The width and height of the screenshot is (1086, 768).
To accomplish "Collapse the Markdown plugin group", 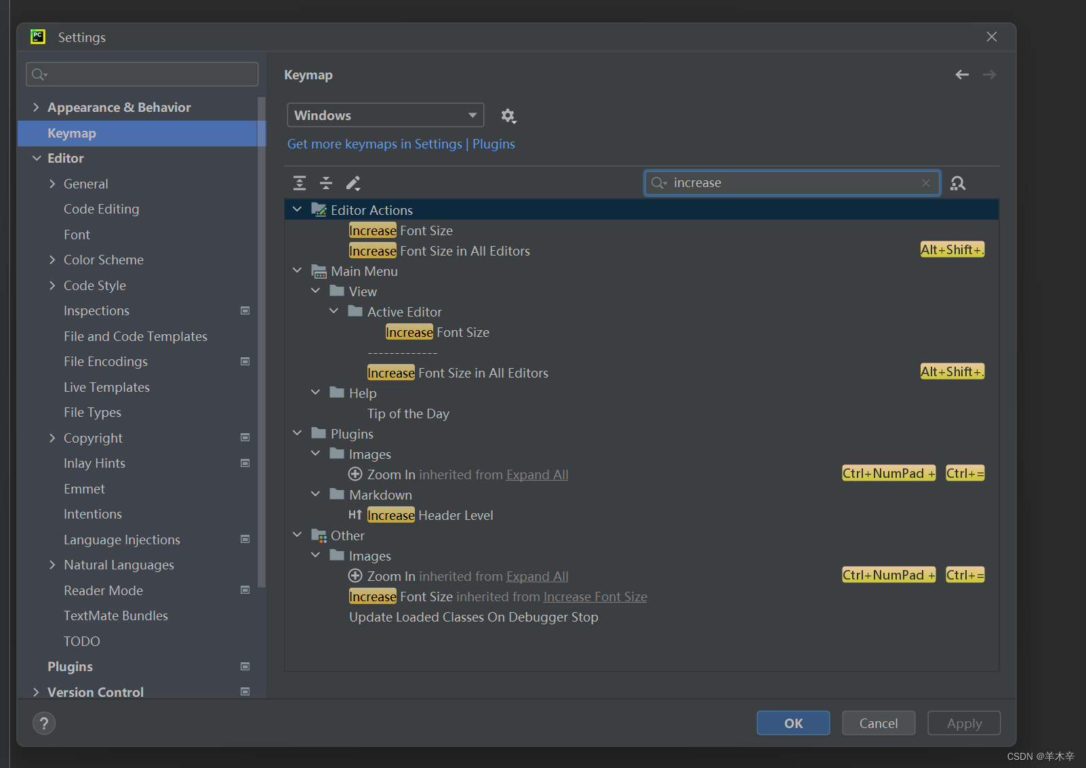I will 315,494.
